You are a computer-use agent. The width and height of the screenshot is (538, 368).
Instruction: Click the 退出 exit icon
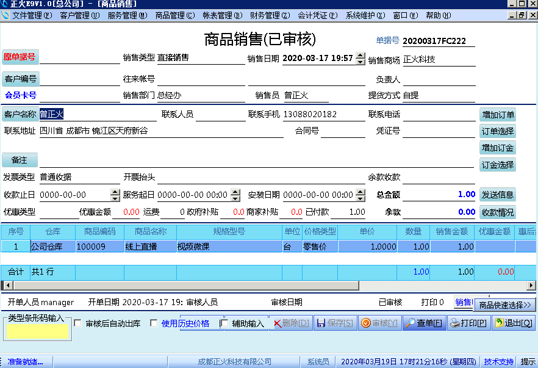pyautogui.click(x=498, y=323)
